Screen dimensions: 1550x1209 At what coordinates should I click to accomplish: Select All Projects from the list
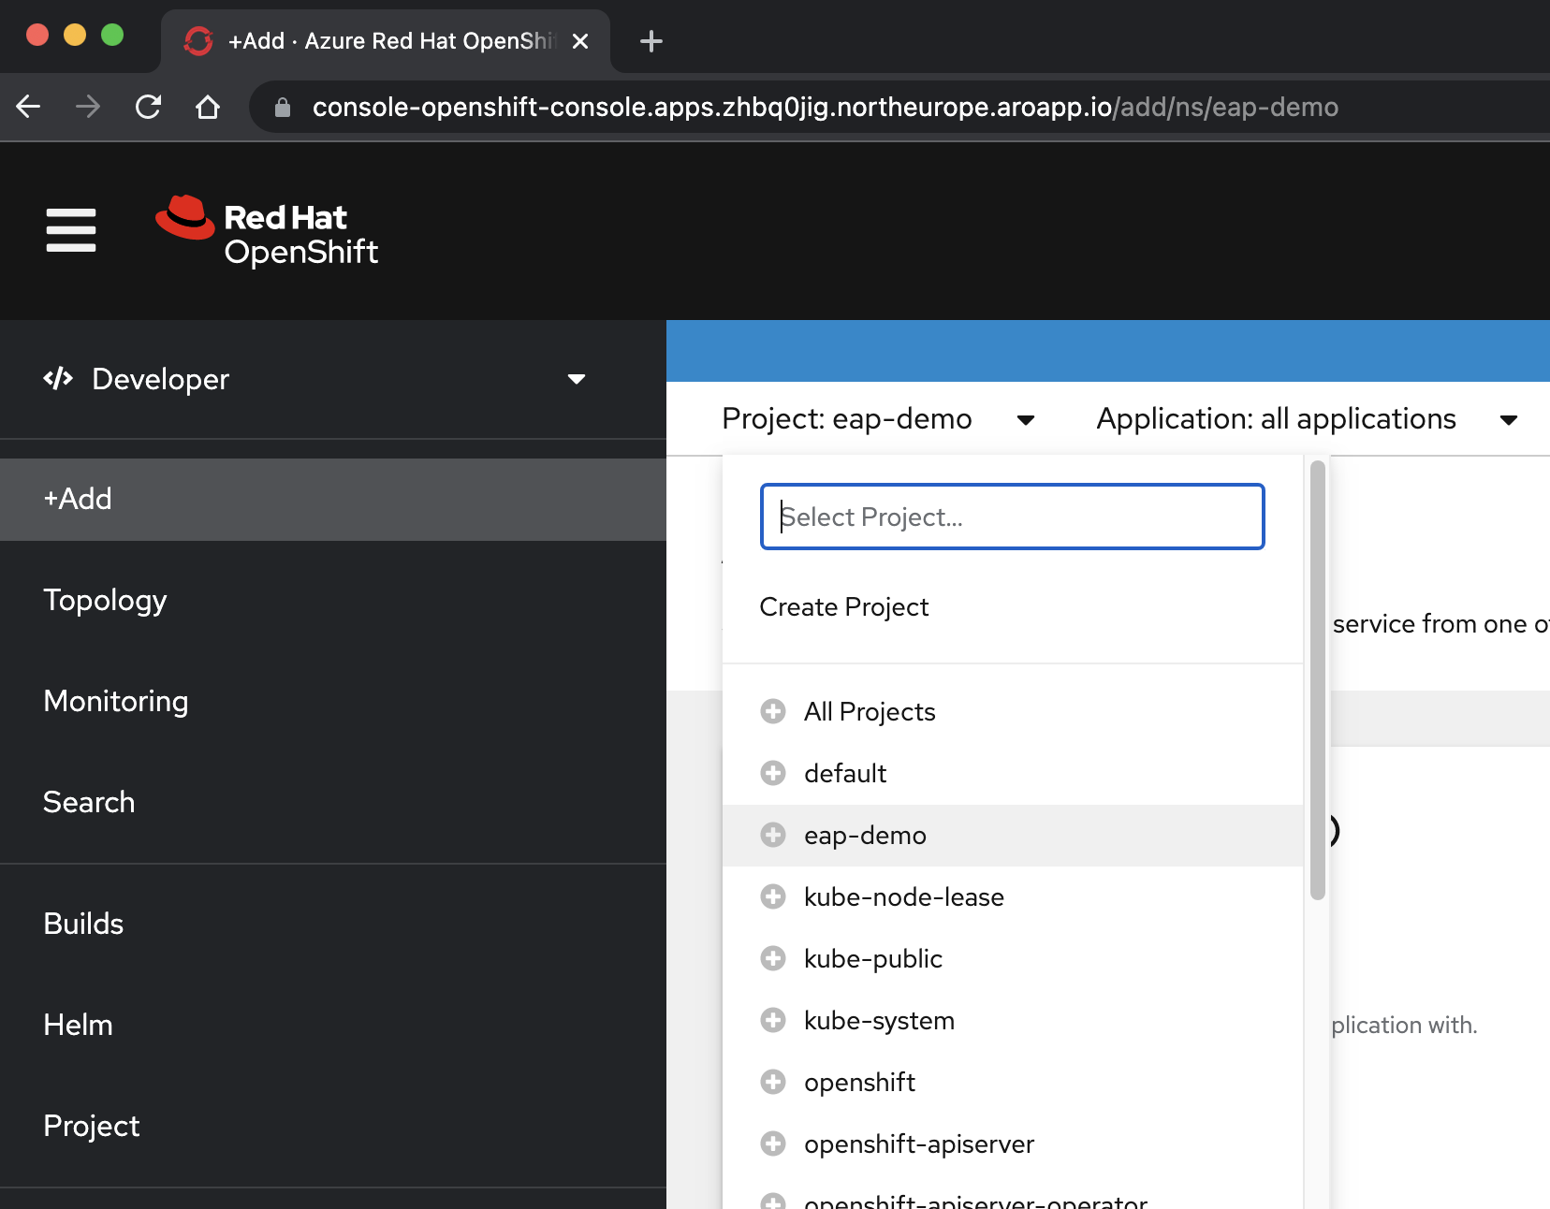tap(869, 711)
